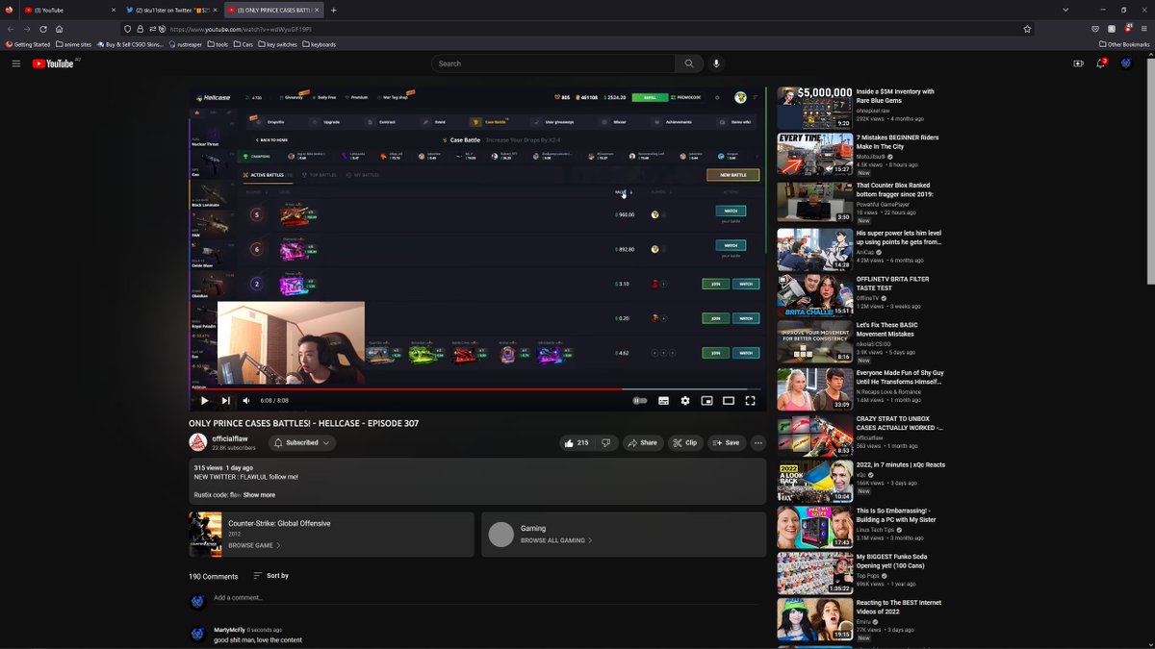Open the more actions ellipsis menu

(758, 443)
